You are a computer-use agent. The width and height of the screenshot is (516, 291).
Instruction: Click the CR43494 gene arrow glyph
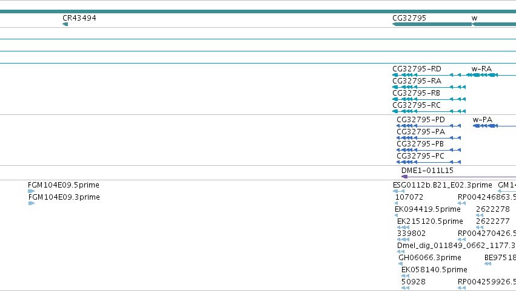click(65, 24)
